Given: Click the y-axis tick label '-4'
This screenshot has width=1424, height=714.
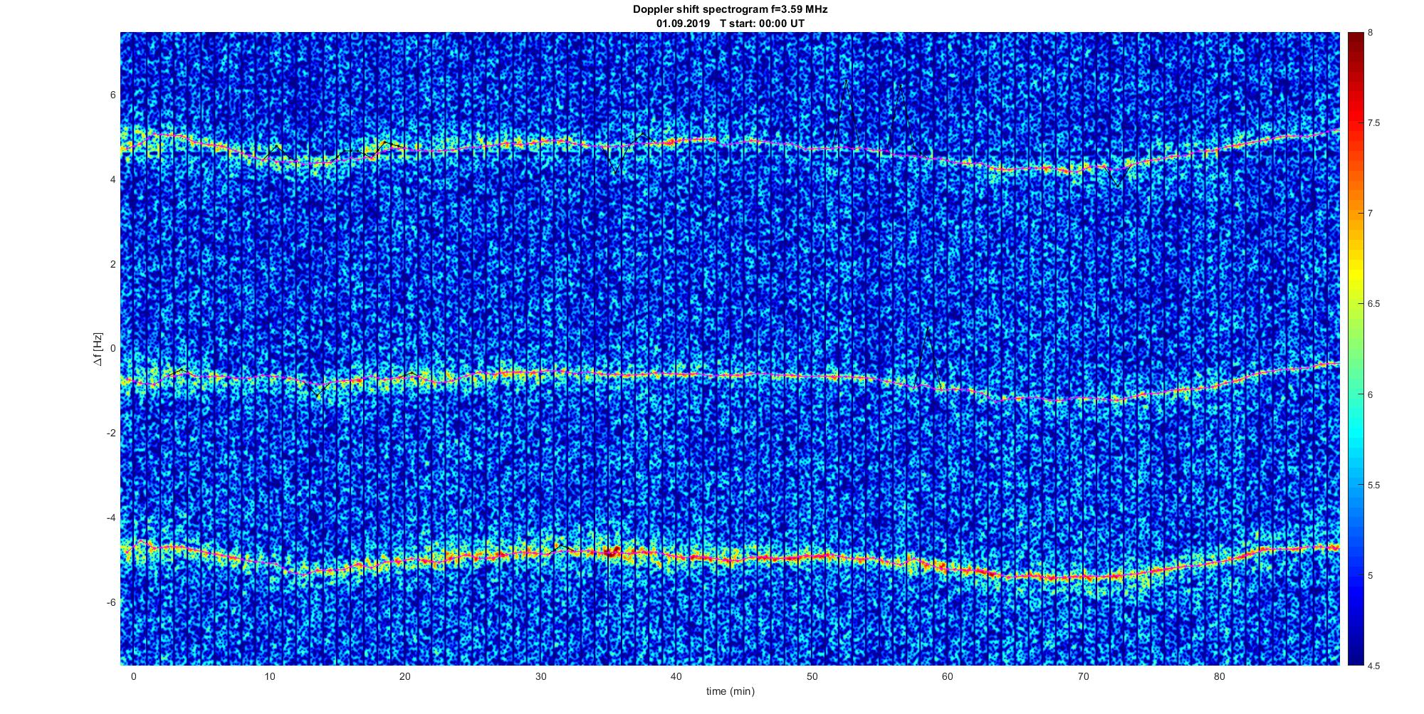Looking at the screenshot, I should [x=111, y=518].
